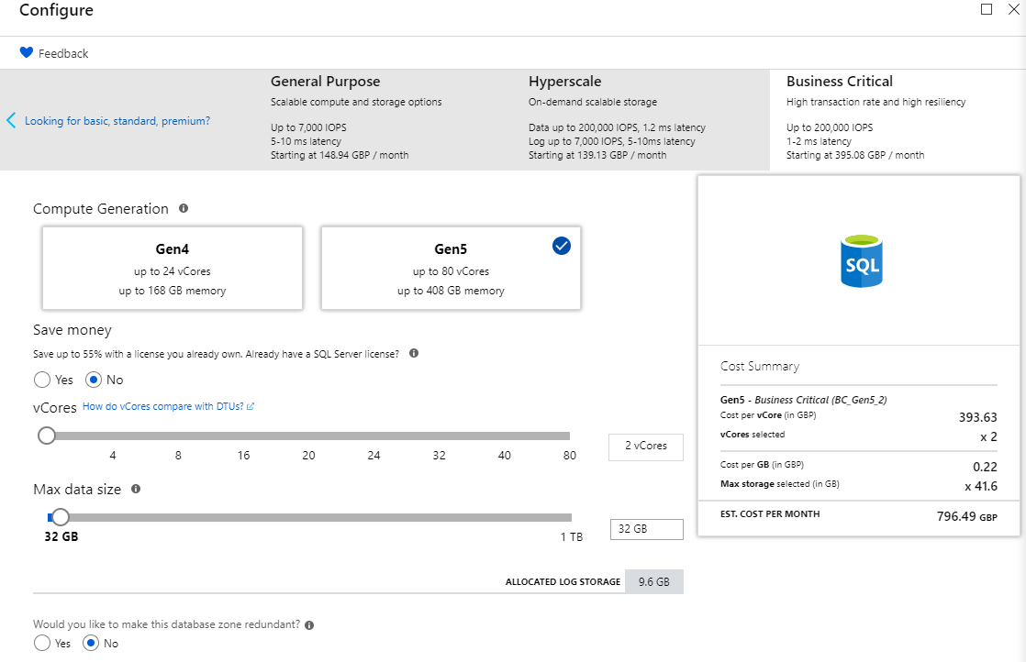Select Yes for zone redundant database
The height and width of the screenshot is (662, 1026).
[x=42, y=643]
